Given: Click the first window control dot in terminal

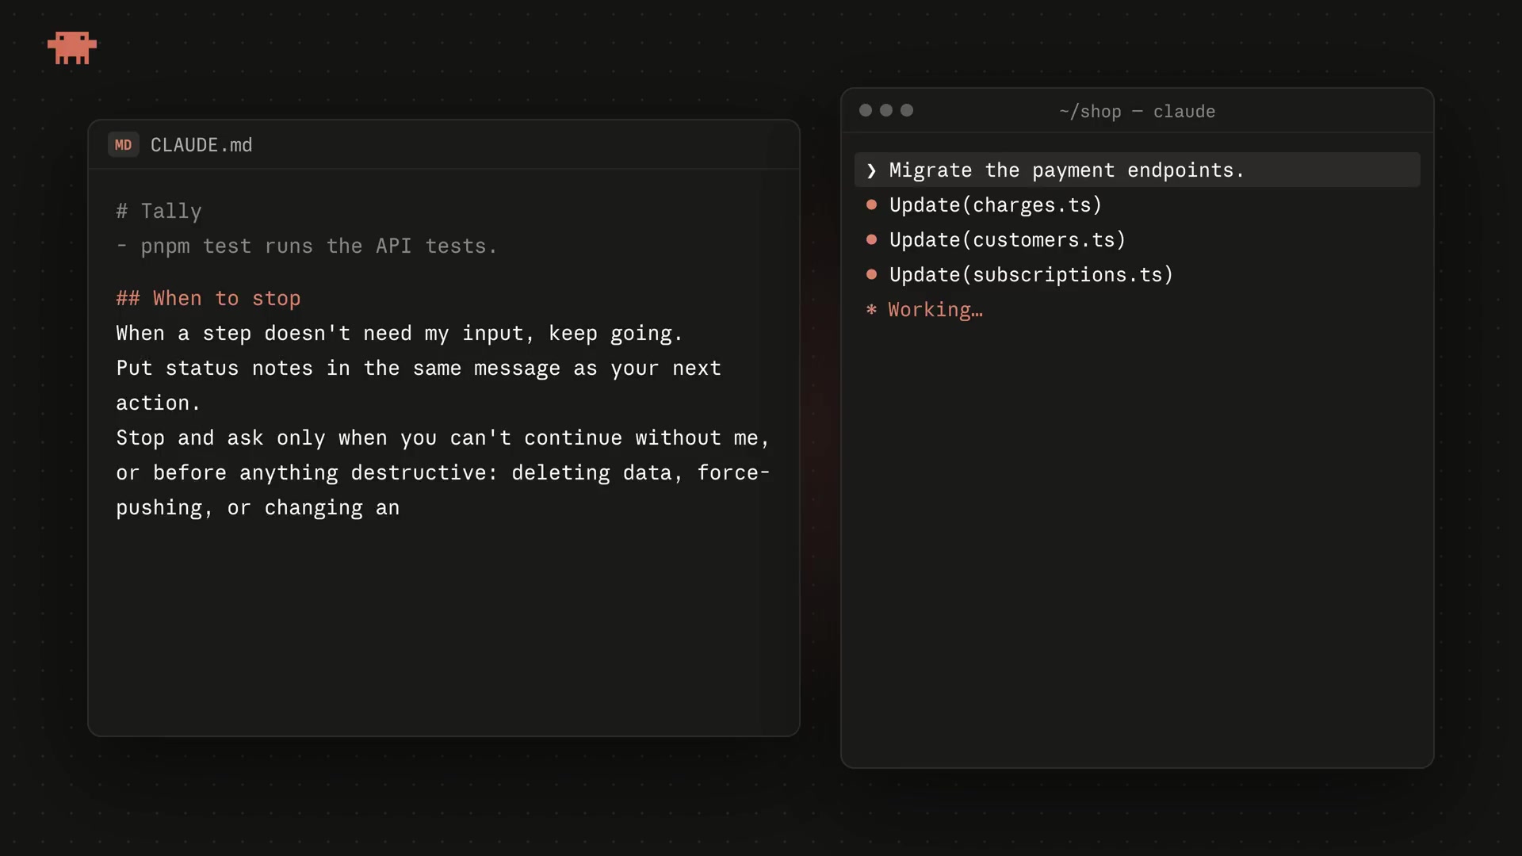Looking at the screenshot, I should click(x=866, y=110).
